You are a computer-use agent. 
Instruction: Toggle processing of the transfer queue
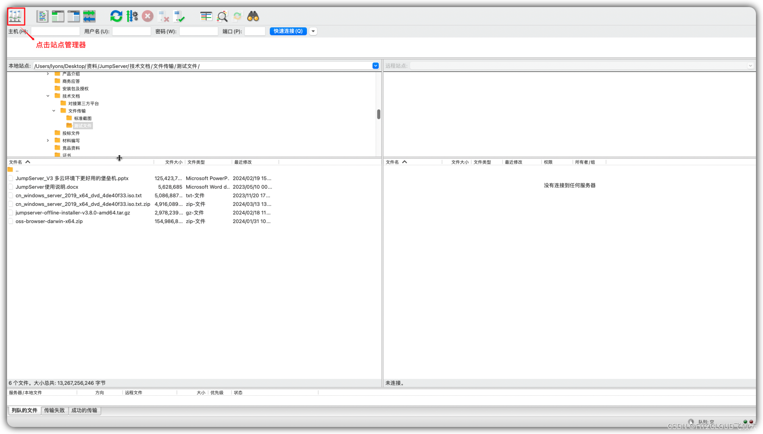tap(132, 16)
